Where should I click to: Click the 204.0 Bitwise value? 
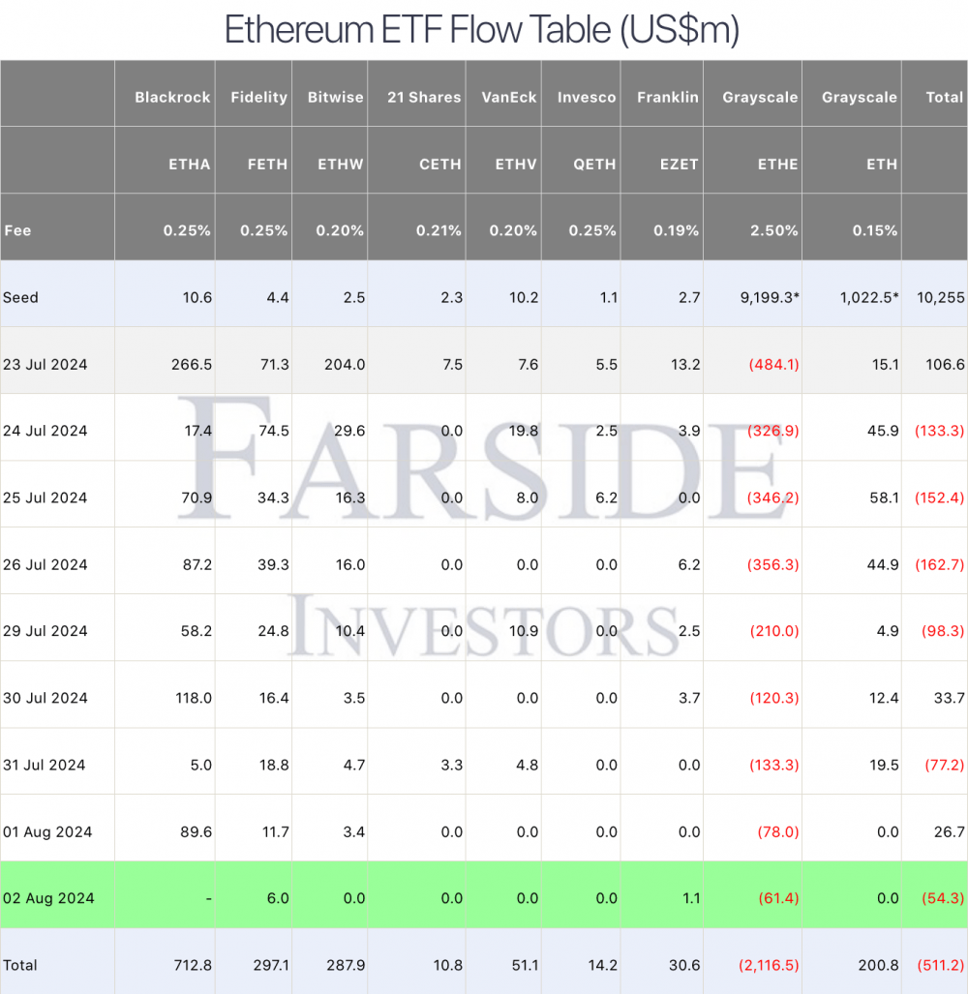coord(345,365)
